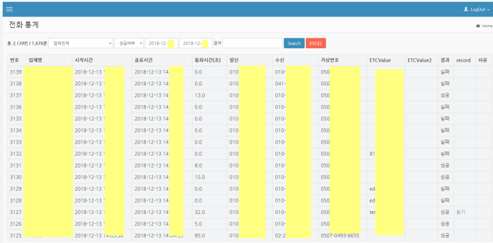Click the end date field

point(196,43)
